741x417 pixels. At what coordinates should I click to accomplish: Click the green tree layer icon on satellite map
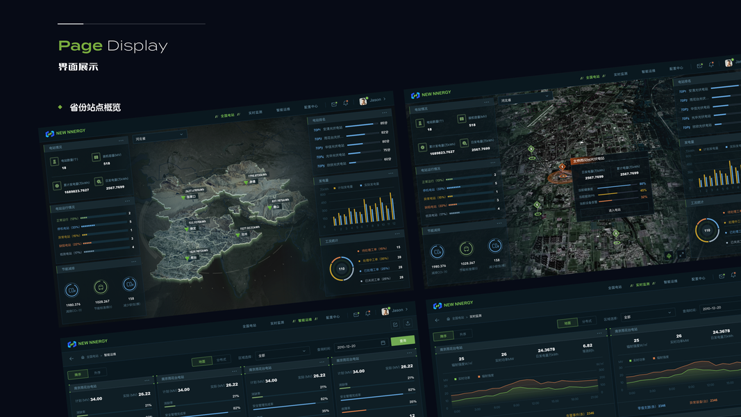(x=669, y=256)
